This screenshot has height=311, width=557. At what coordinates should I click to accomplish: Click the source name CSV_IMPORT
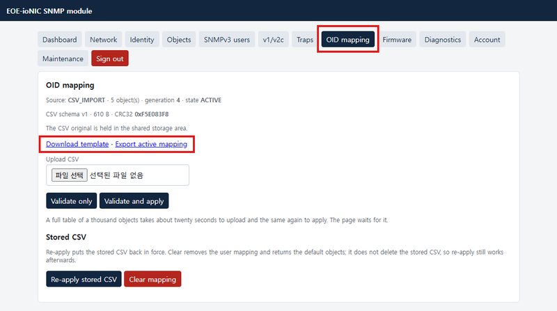pos(86,100)
